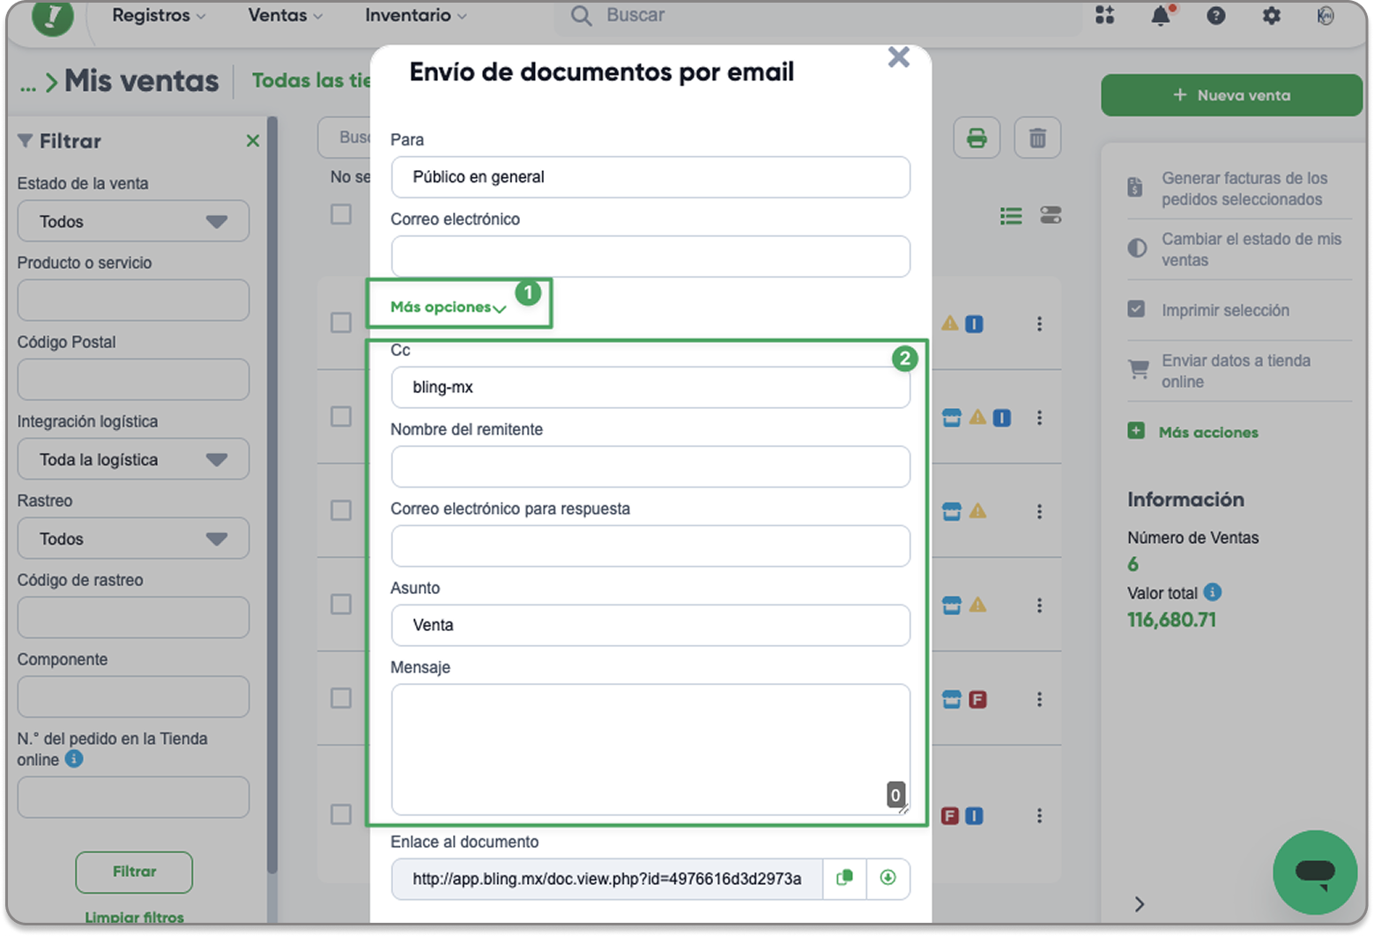Click the Buscar search field
The height and width of the screenshot is (936, 1374).
click(818, 15)
